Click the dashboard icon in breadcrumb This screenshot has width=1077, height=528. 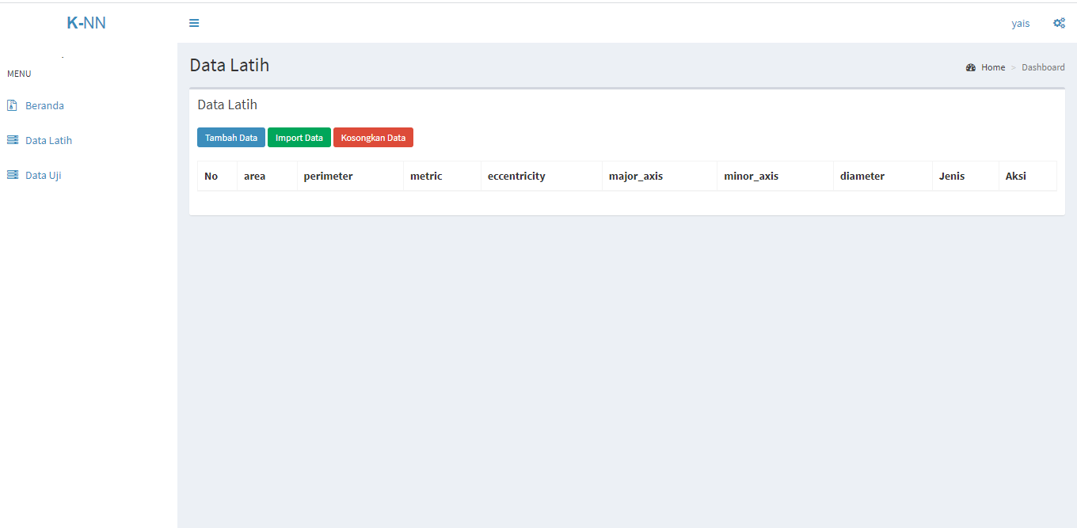pyautogui.click(x=971, y=67)
